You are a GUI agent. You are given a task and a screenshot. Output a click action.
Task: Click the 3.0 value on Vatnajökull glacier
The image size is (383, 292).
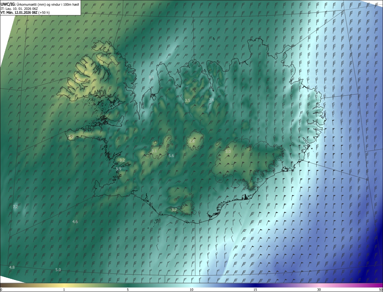tap(228, 152)
